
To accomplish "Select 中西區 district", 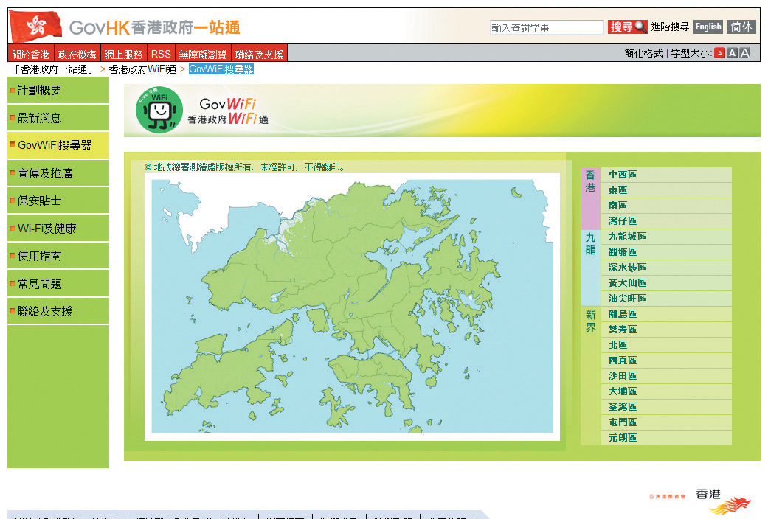I will (x=666, y=175).
